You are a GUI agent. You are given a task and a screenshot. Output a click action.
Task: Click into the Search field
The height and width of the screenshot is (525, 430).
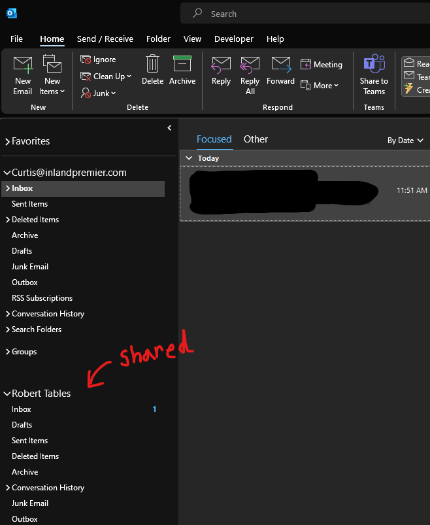tap(305, 14)
